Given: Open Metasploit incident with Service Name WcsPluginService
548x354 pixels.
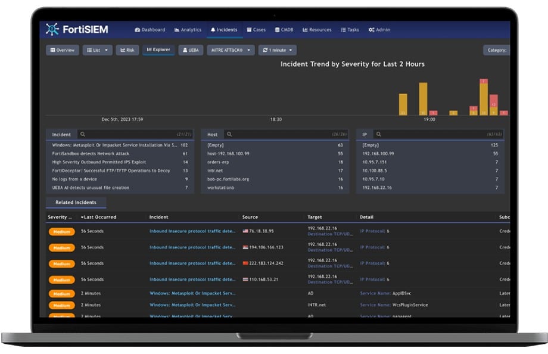Looking at the screenshot, I should [x=192, y=305].
